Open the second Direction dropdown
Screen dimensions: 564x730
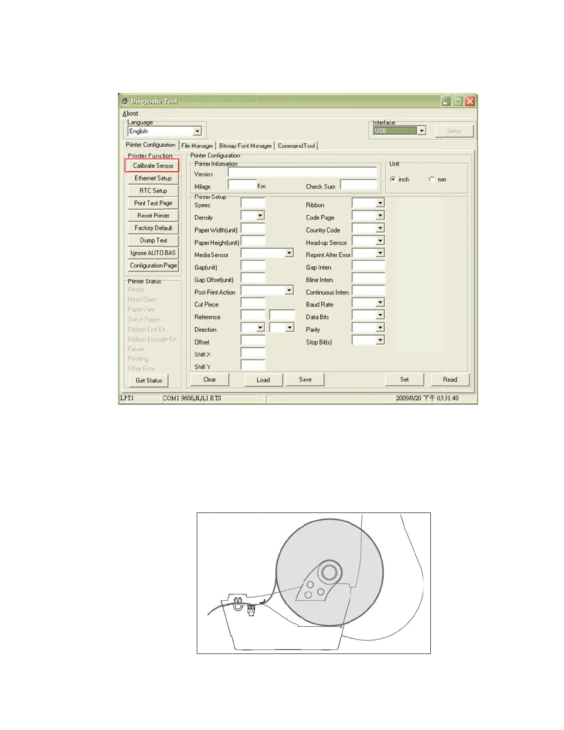pyautogui.click(x=289, y=328)
